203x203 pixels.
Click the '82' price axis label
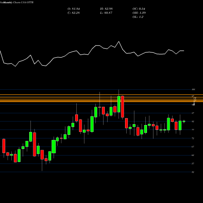pos(193,121)
